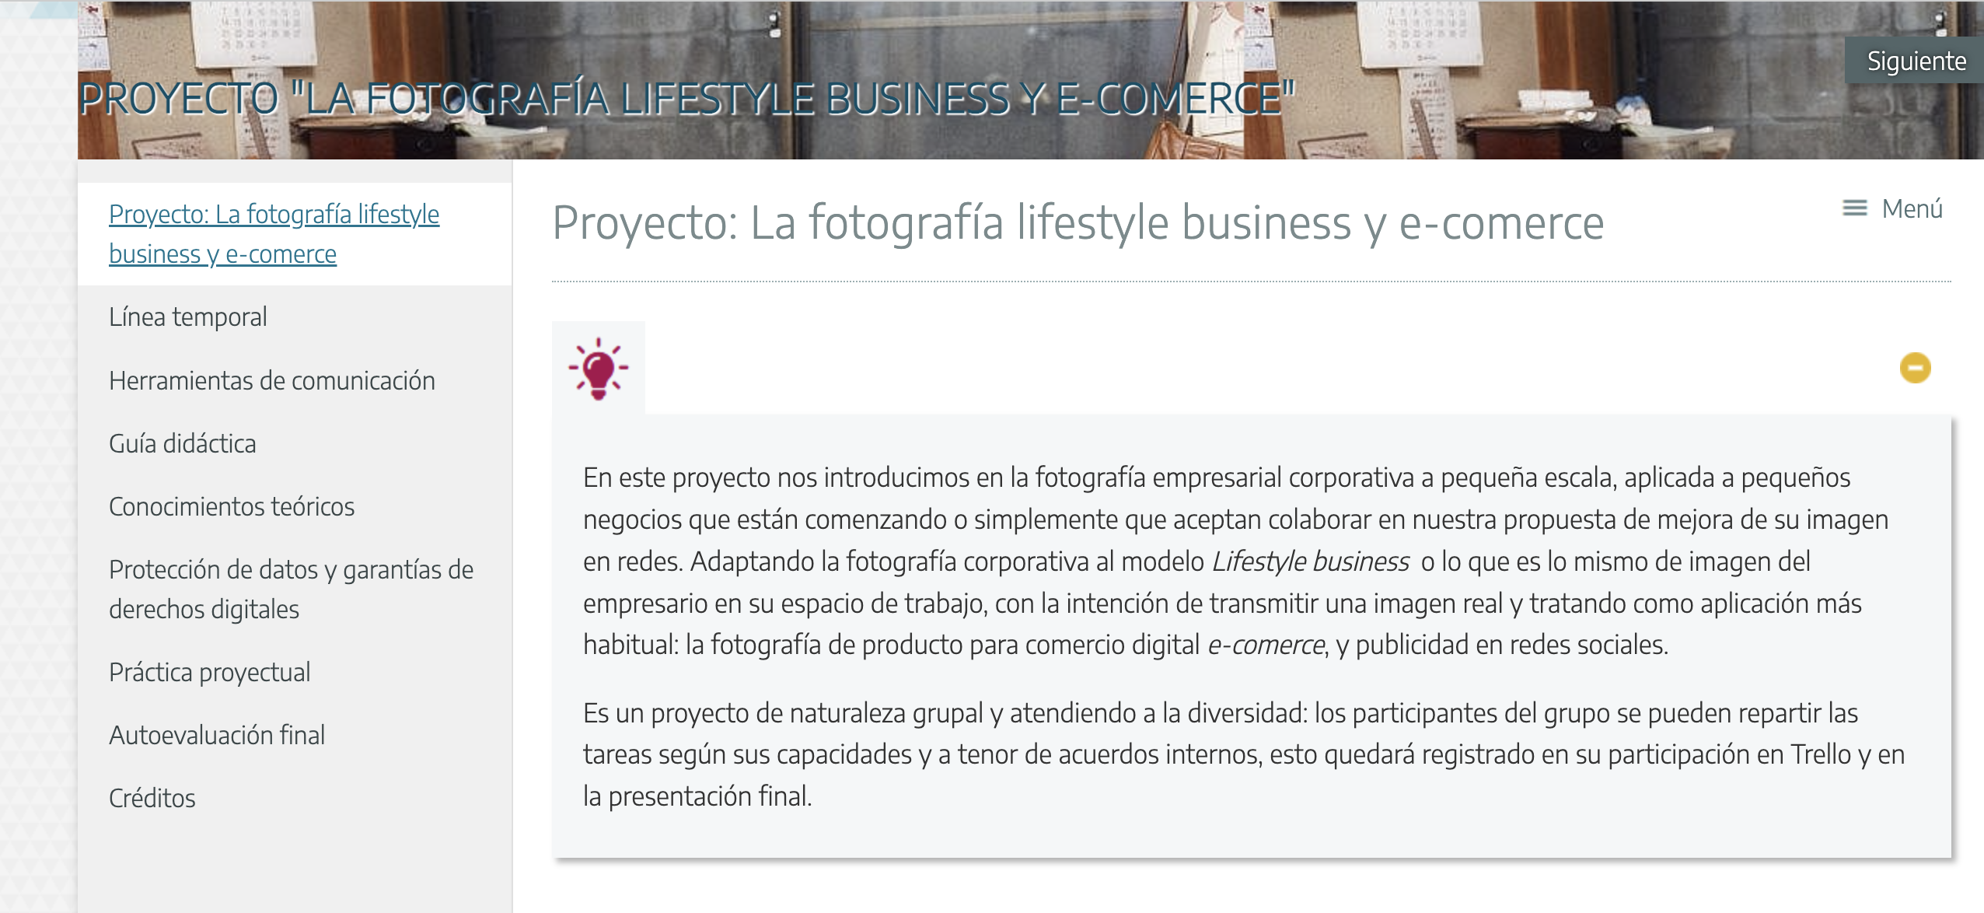Go to Práctica proyectual section
Image resolution: width=1984 pixels, height=913 pixels.
[210, 673]
